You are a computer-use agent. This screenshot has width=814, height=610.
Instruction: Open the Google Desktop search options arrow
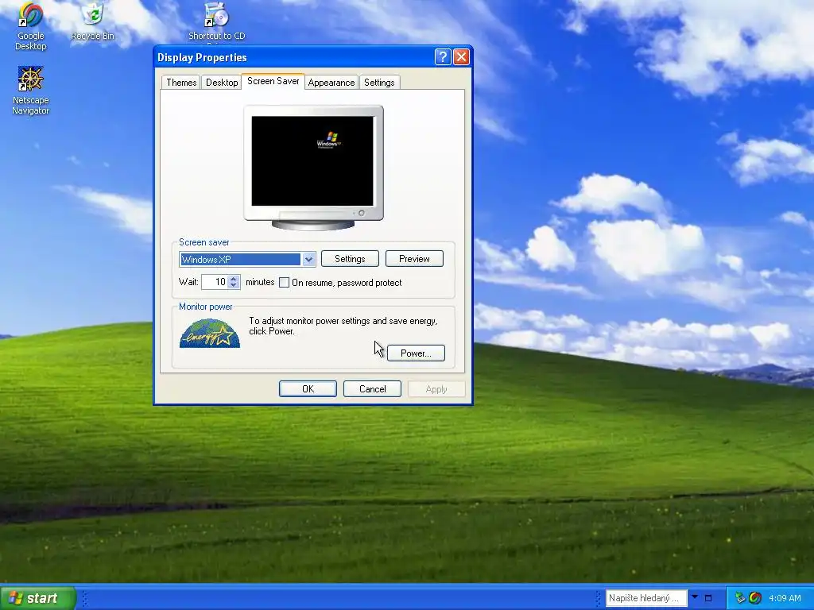[x=695, y=597]
